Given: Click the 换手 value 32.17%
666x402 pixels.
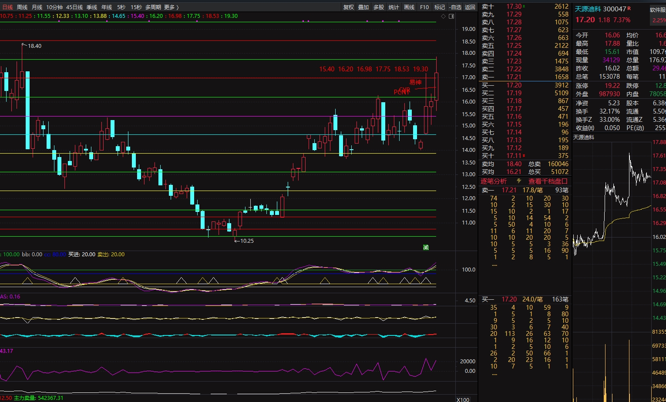Looking at the screenshot, I should [609, 111].
